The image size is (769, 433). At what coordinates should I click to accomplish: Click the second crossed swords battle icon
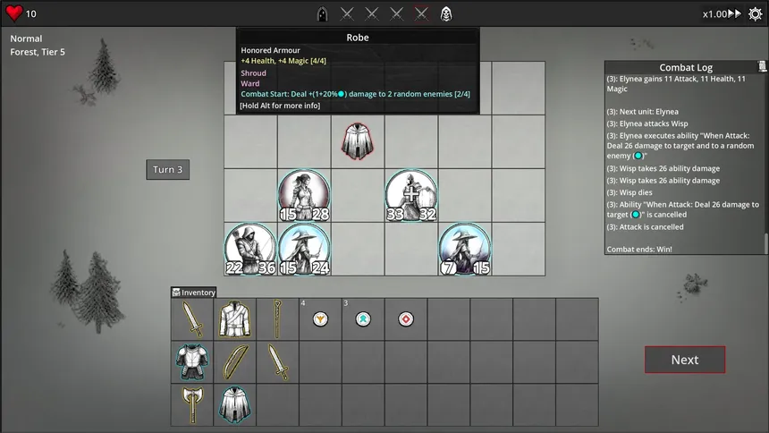372,13
